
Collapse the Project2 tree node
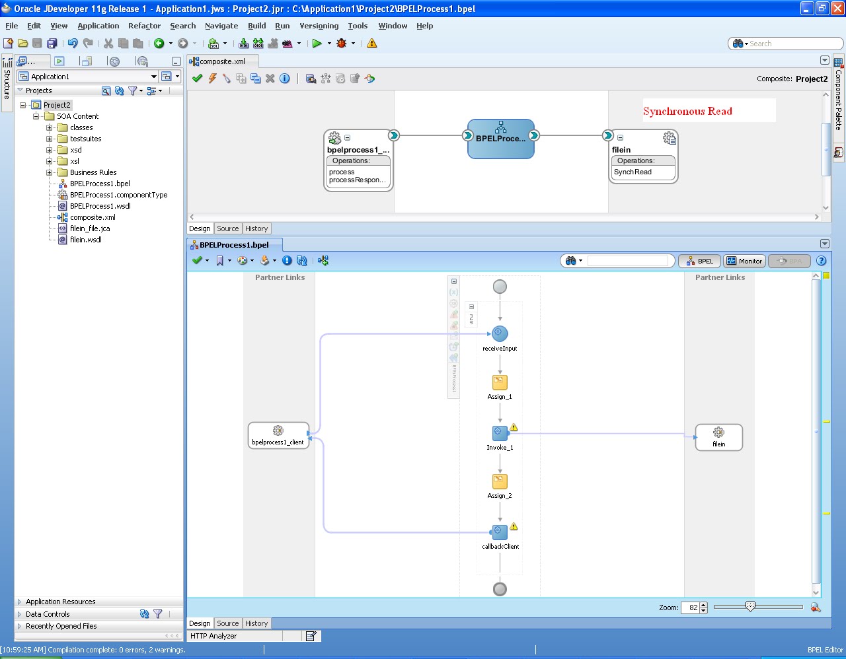click(x=23, y=105)
